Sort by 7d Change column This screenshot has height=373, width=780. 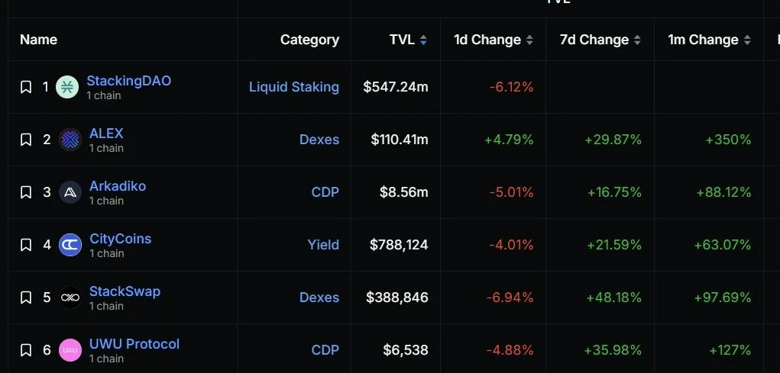click(x=600, y=40)
